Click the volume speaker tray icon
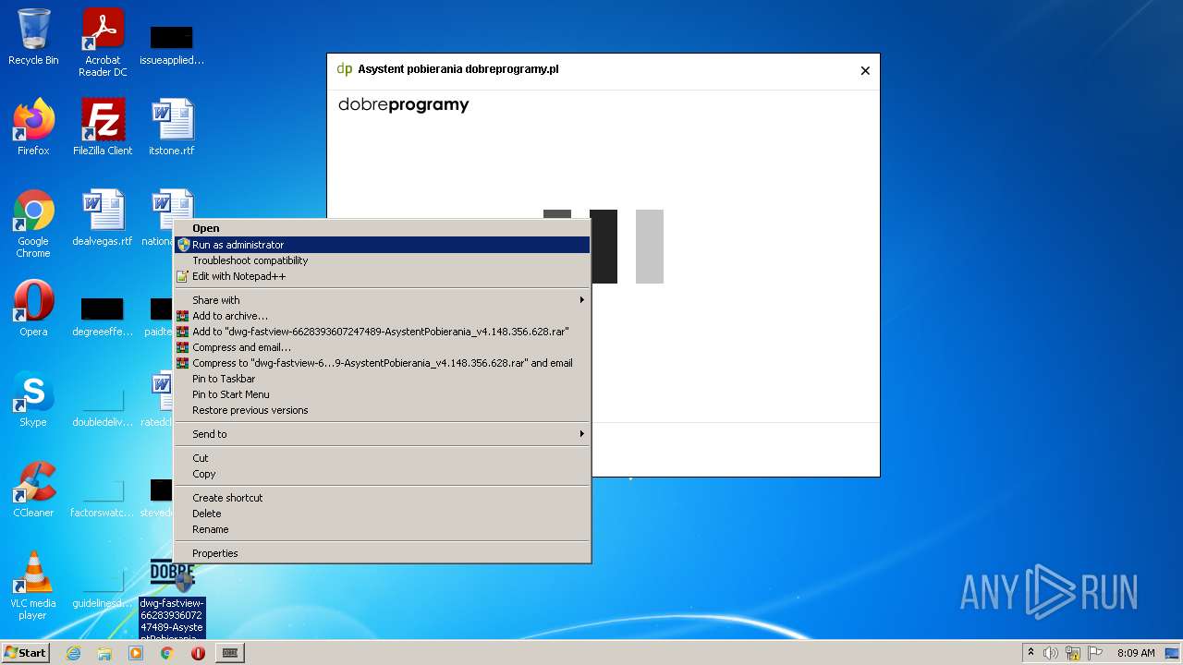 (x=1051, y=653)
